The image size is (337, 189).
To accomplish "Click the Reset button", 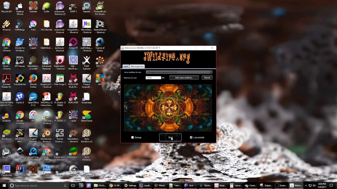I will point(207,77).
